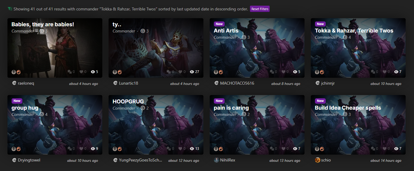Image resolution: width=414 pixels, height=171 pixels.
Task: Click bracket icon on Tokka & Rahzar deck
Action: click(x=345, y=37)
